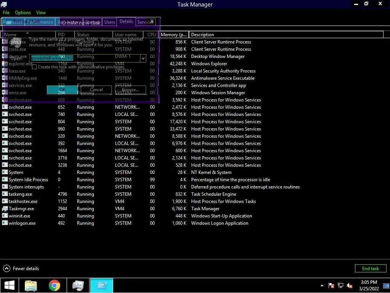Click the System interrupts row icon
The image size is (390, 293).
tap(5, 187)
